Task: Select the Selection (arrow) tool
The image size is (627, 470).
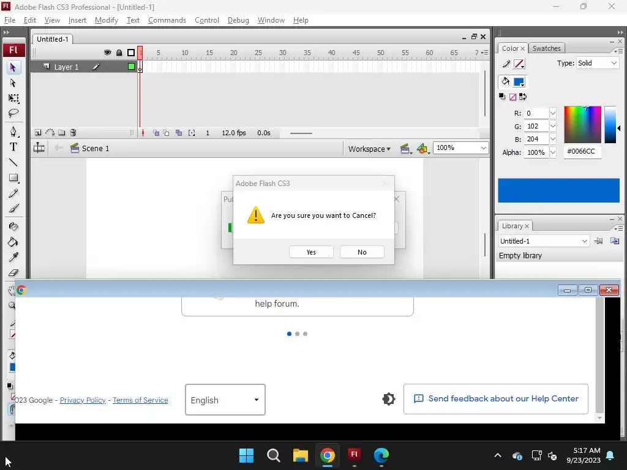Action: tap(13, 67)
